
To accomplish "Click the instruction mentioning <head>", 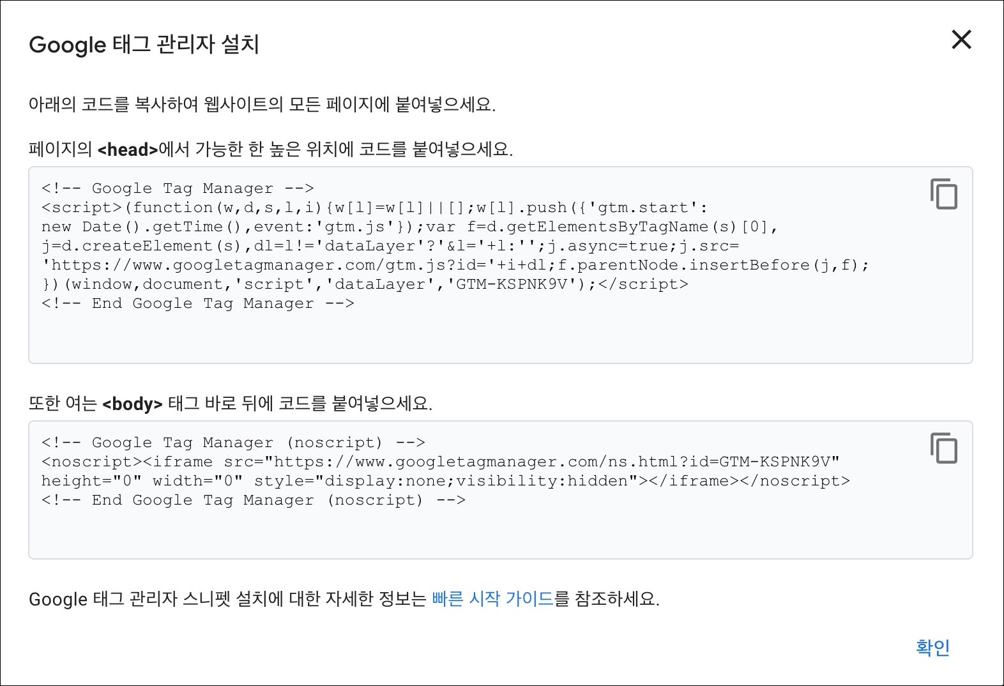I will click(x=271, y=149).
